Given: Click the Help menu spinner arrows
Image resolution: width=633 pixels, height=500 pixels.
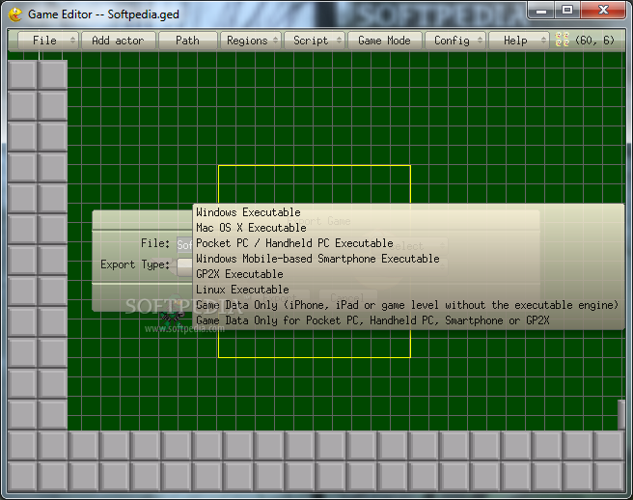Looking at the screenshot, I should [x=544, y=41].
